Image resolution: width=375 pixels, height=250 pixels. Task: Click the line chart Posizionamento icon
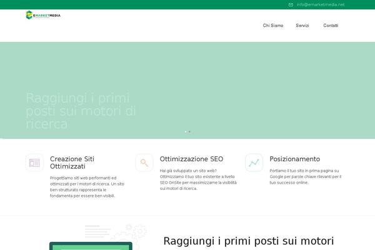click(x=254, y=163)
